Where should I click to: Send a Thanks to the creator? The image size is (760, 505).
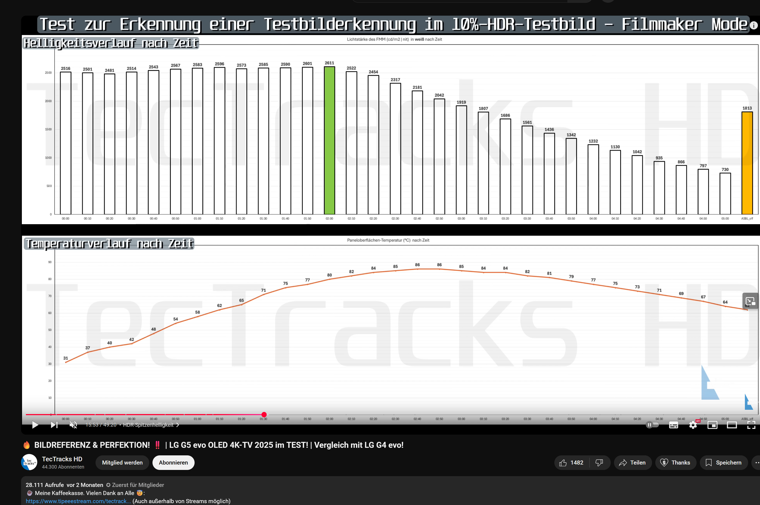click(676, 462)
